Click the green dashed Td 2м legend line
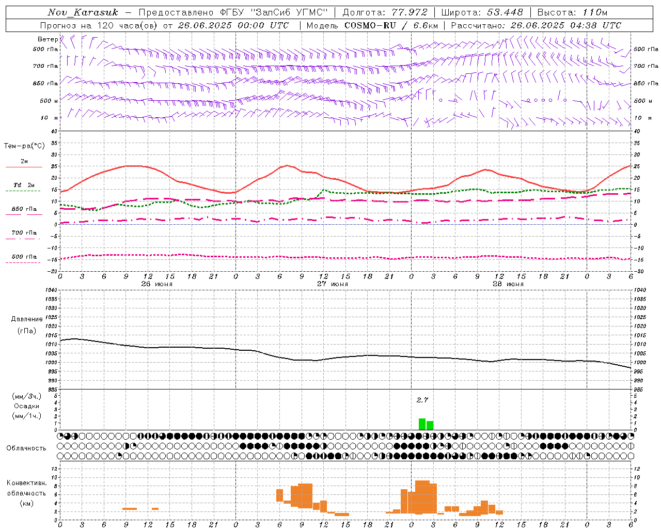The width and height of the screenshot is (661, 529). (23, 191)
